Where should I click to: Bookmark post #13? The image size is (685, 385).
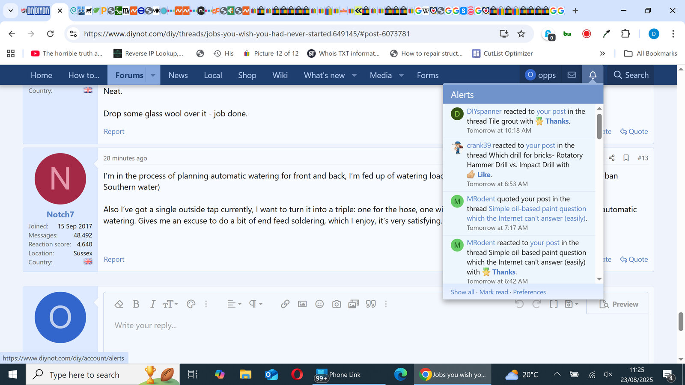point(626,158)
